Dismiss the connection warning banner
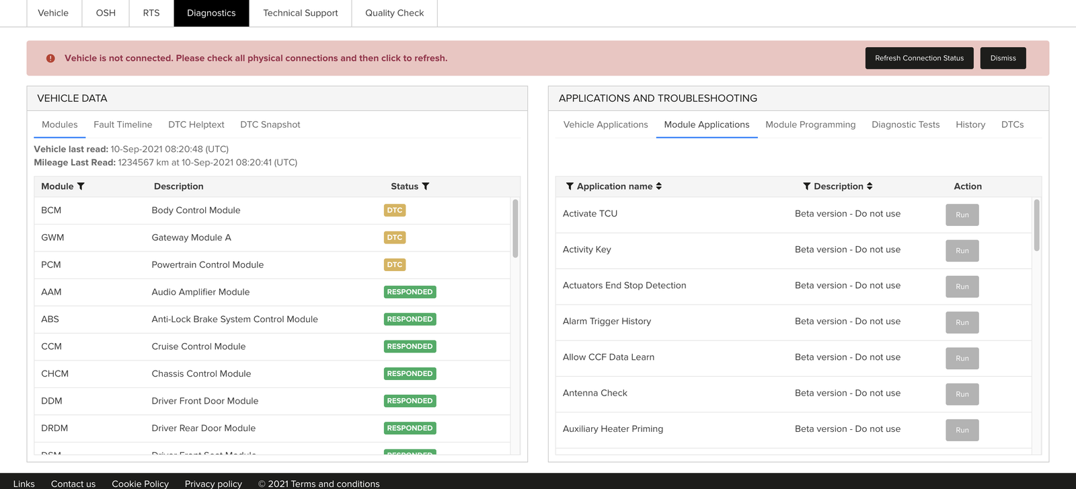 1003,59
